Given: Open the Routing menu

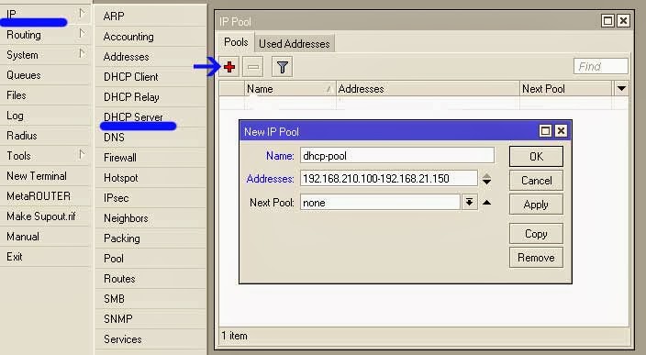Looking at the screenshot, I should (44, 35).
